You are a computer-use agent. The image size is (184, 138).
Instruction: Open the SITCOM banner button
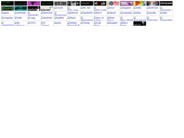click(60, 3)
